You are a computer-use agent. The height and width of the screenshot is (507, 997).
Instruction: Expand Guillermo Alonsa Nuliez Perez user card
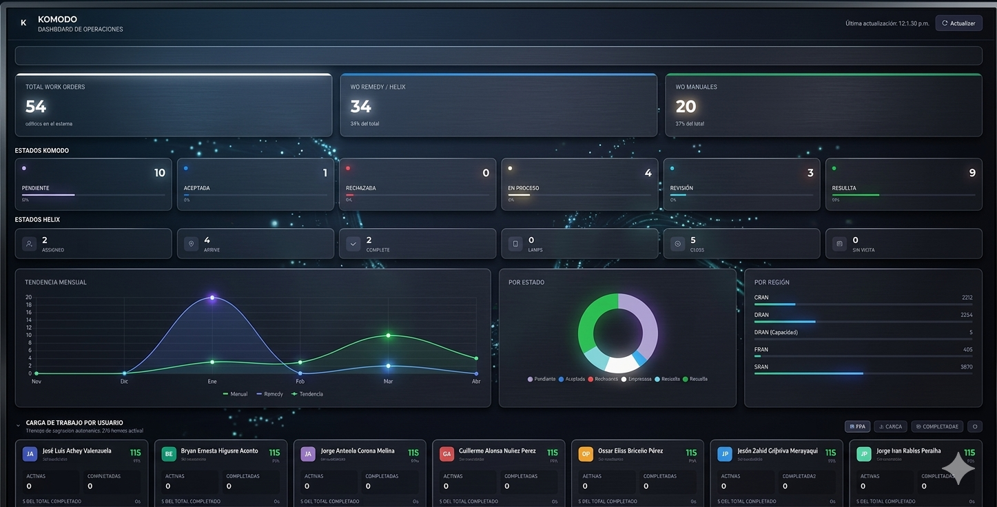pos(498,451)
